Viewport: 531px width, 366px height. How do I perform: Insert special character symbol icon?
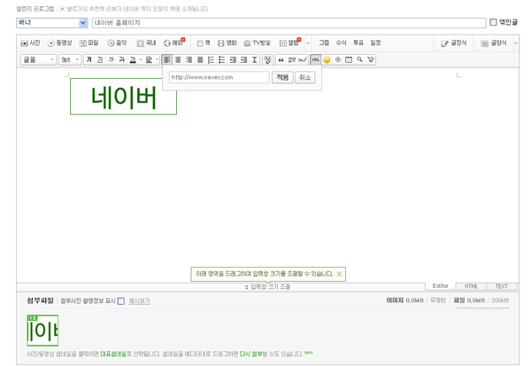click(x=338, y=59)
